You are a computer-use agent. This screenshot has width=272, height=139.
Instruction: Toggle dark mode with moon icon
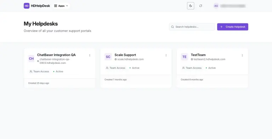[x=191, y=6]
